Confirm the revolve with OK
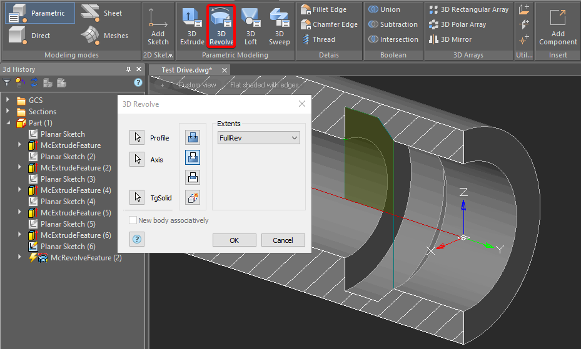This screenshot has height=349, width=581. pos(234,240)
